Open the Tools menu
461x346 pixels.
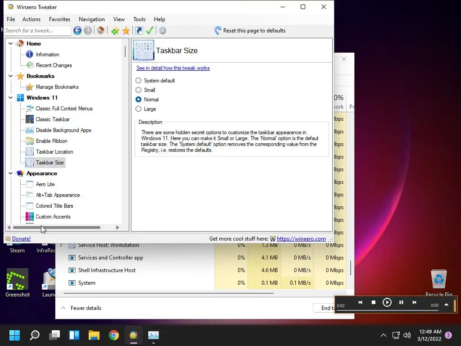[140, 19]
